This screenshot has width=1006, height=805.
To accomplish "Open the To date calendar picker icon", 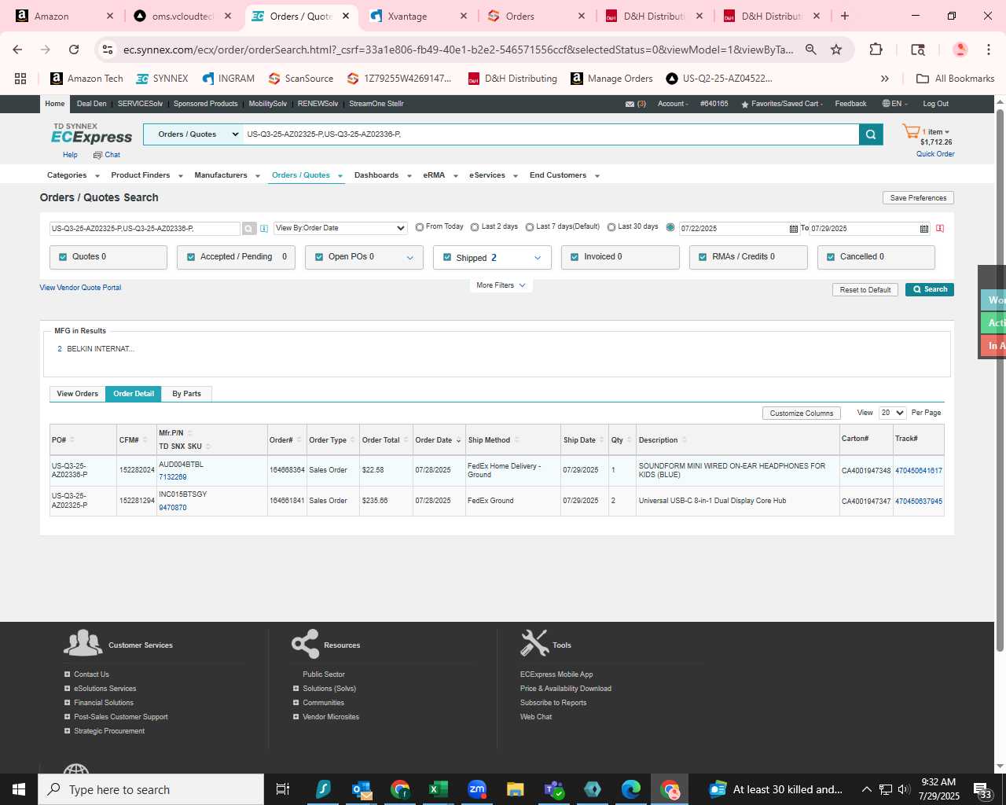I will point(923,229).
